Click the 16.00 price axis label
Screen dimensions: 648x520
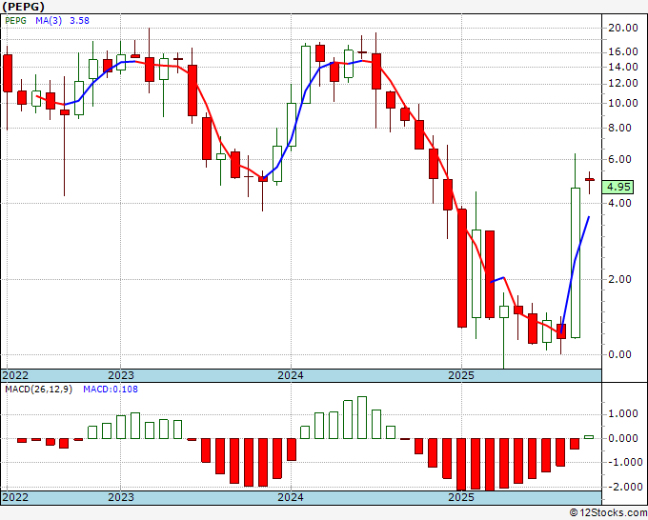coord(623,51)
